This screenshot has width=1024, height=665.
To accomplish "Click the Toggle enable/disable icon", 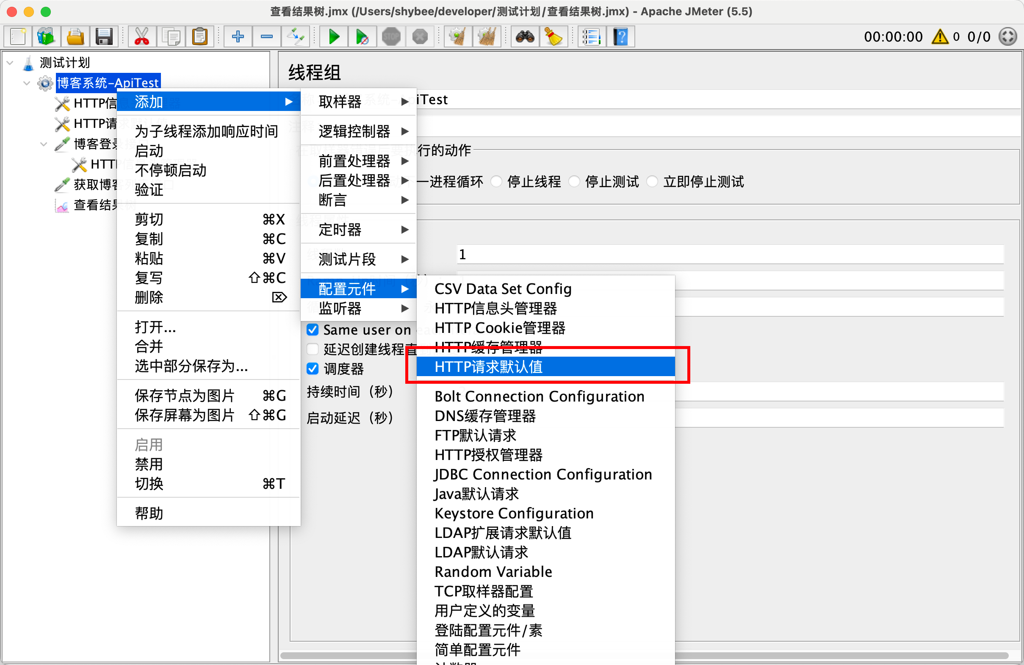I will point(296,37).
